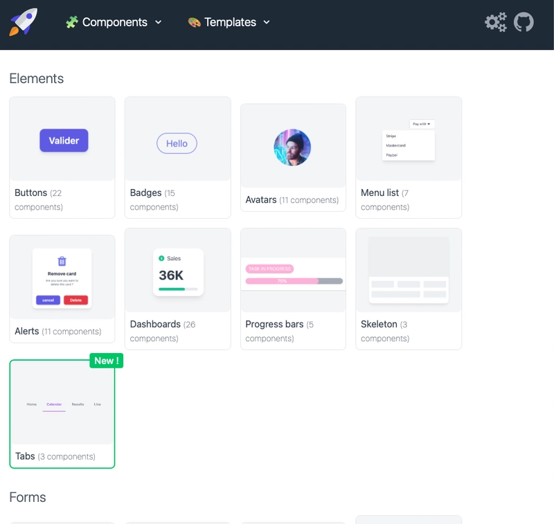
Task: Click the pink 75% progress bar
Action: coord(282,281)
